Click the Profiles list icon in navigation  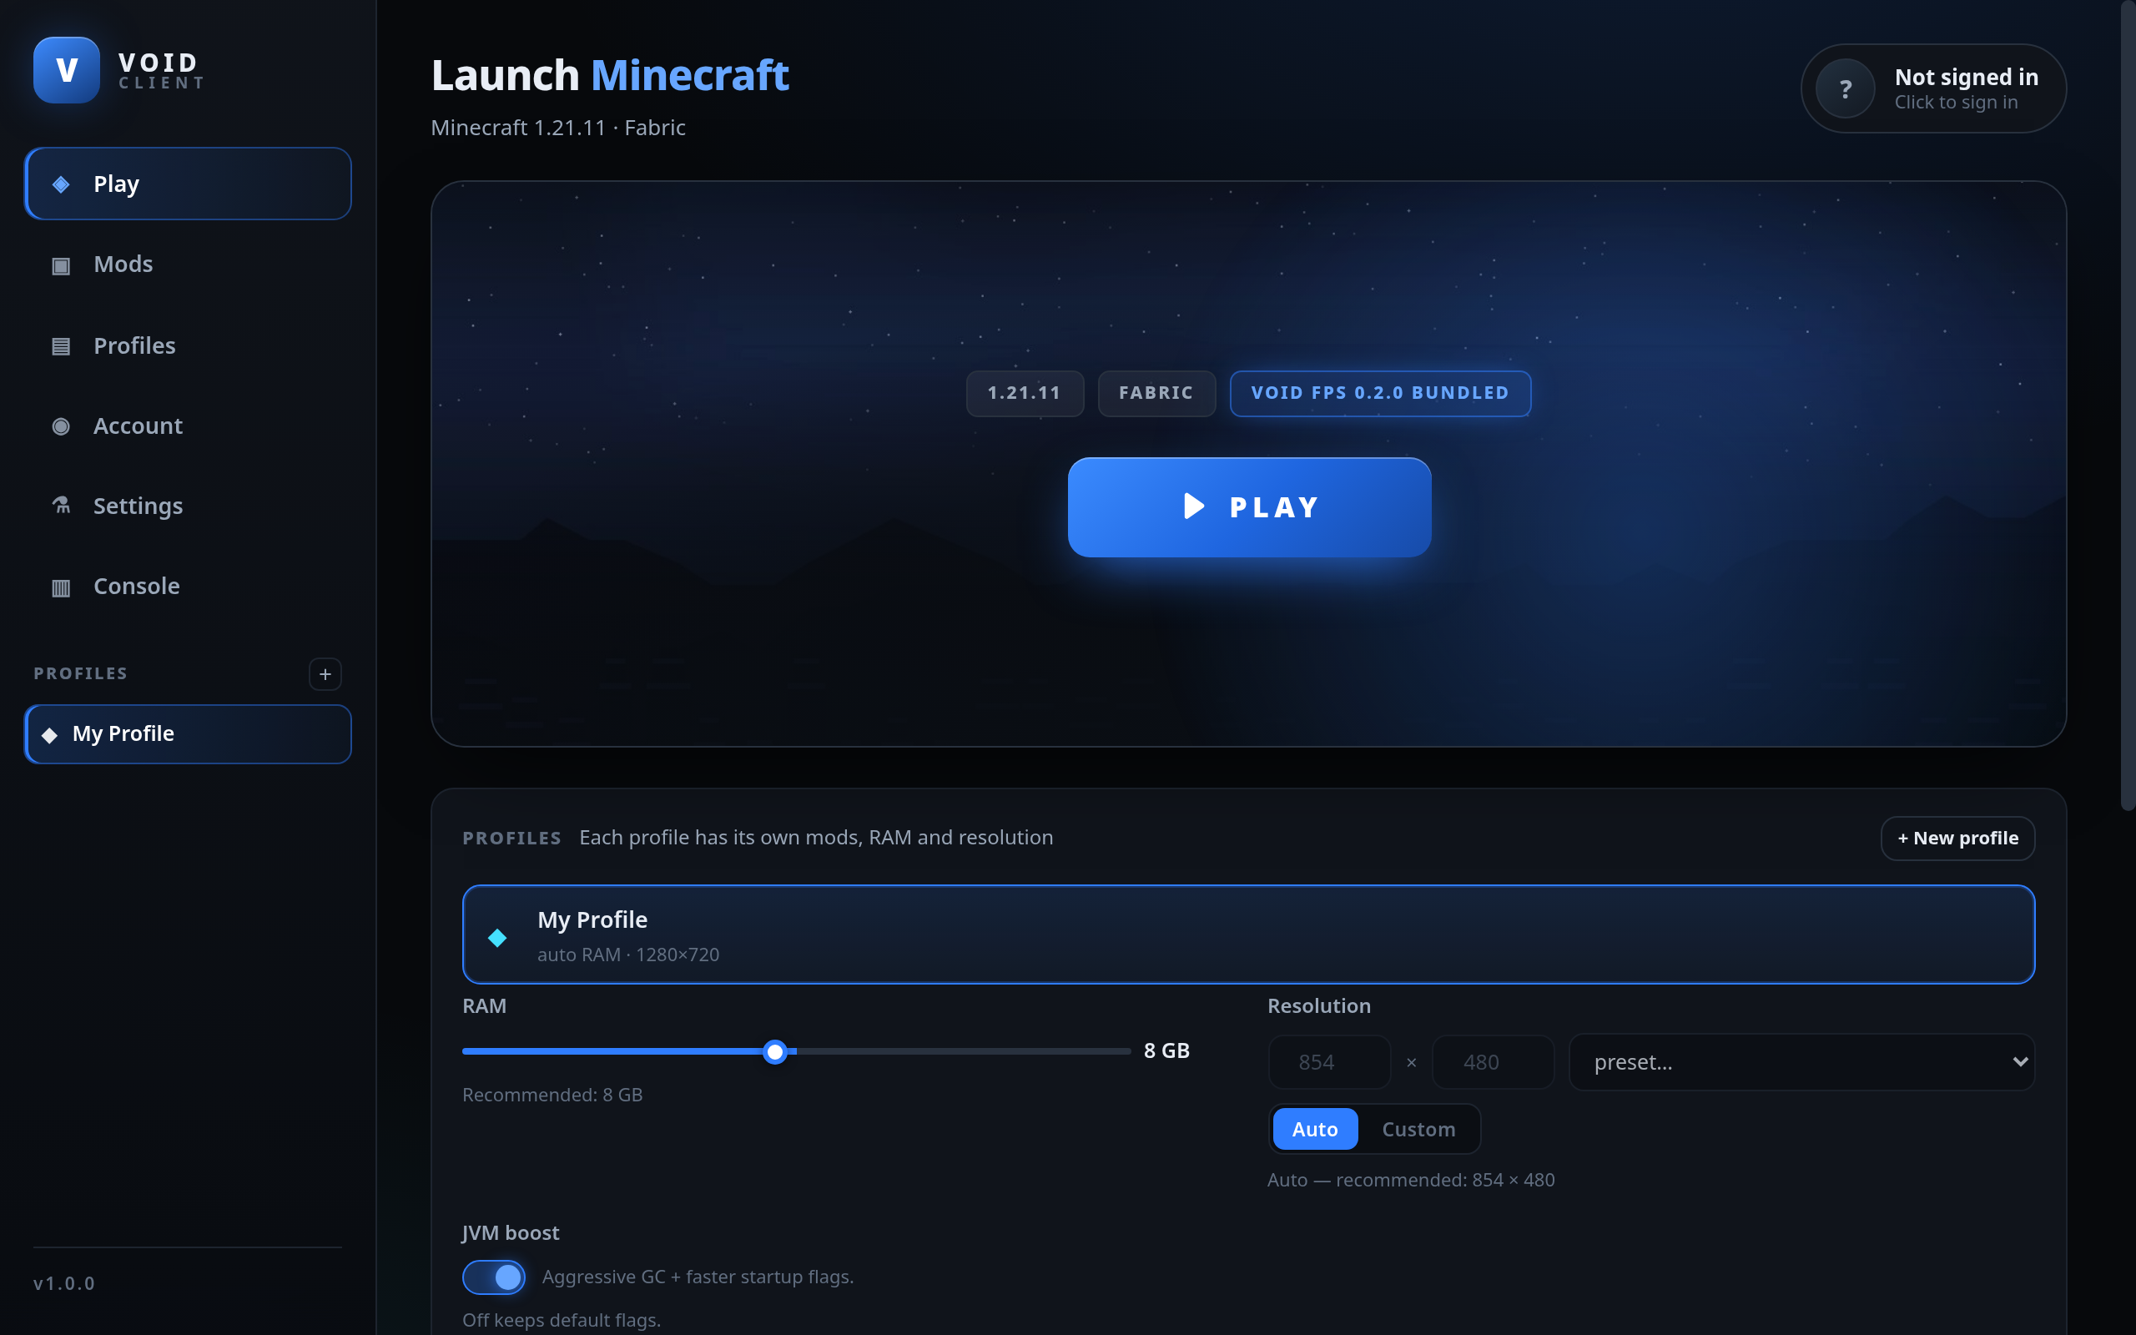point(61,346)
